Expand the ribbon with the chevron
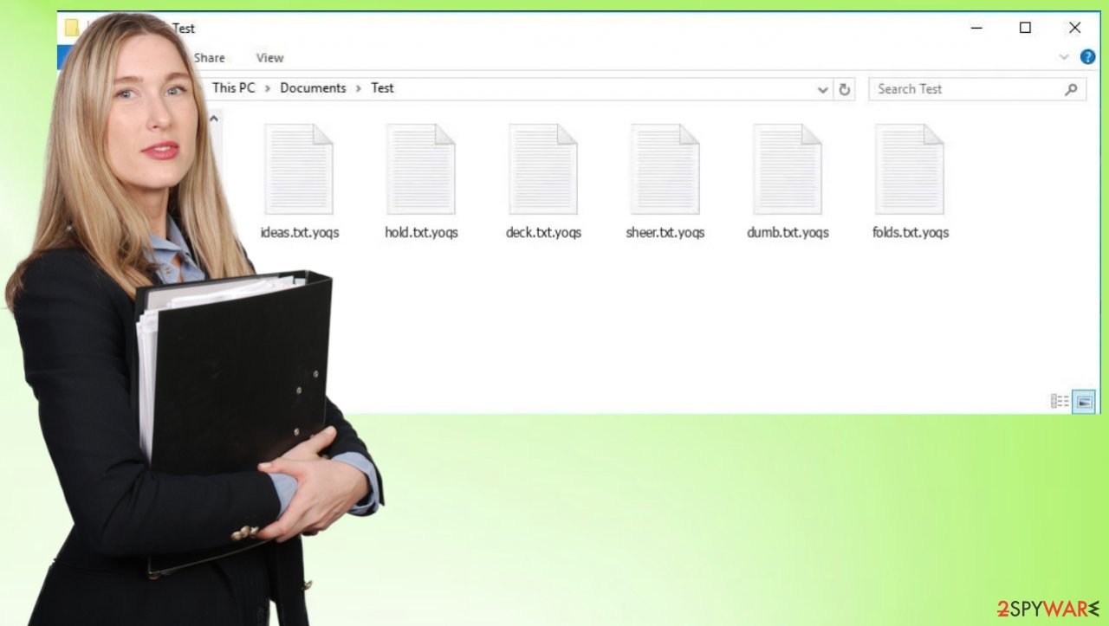 point(1064,57)
